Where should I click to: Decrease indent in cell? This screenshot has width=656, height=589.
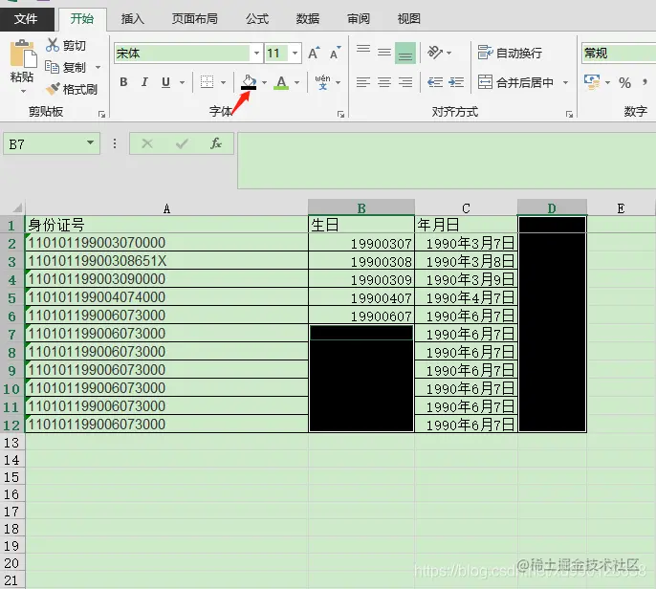point(435,82)
